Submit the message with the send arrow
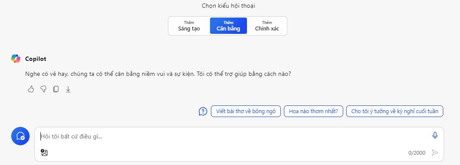Screen dimensions: 460x165 [x=435, y=153]
